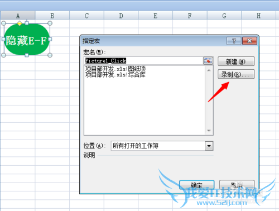
Task: Select column E header
Action: (156, 16)
